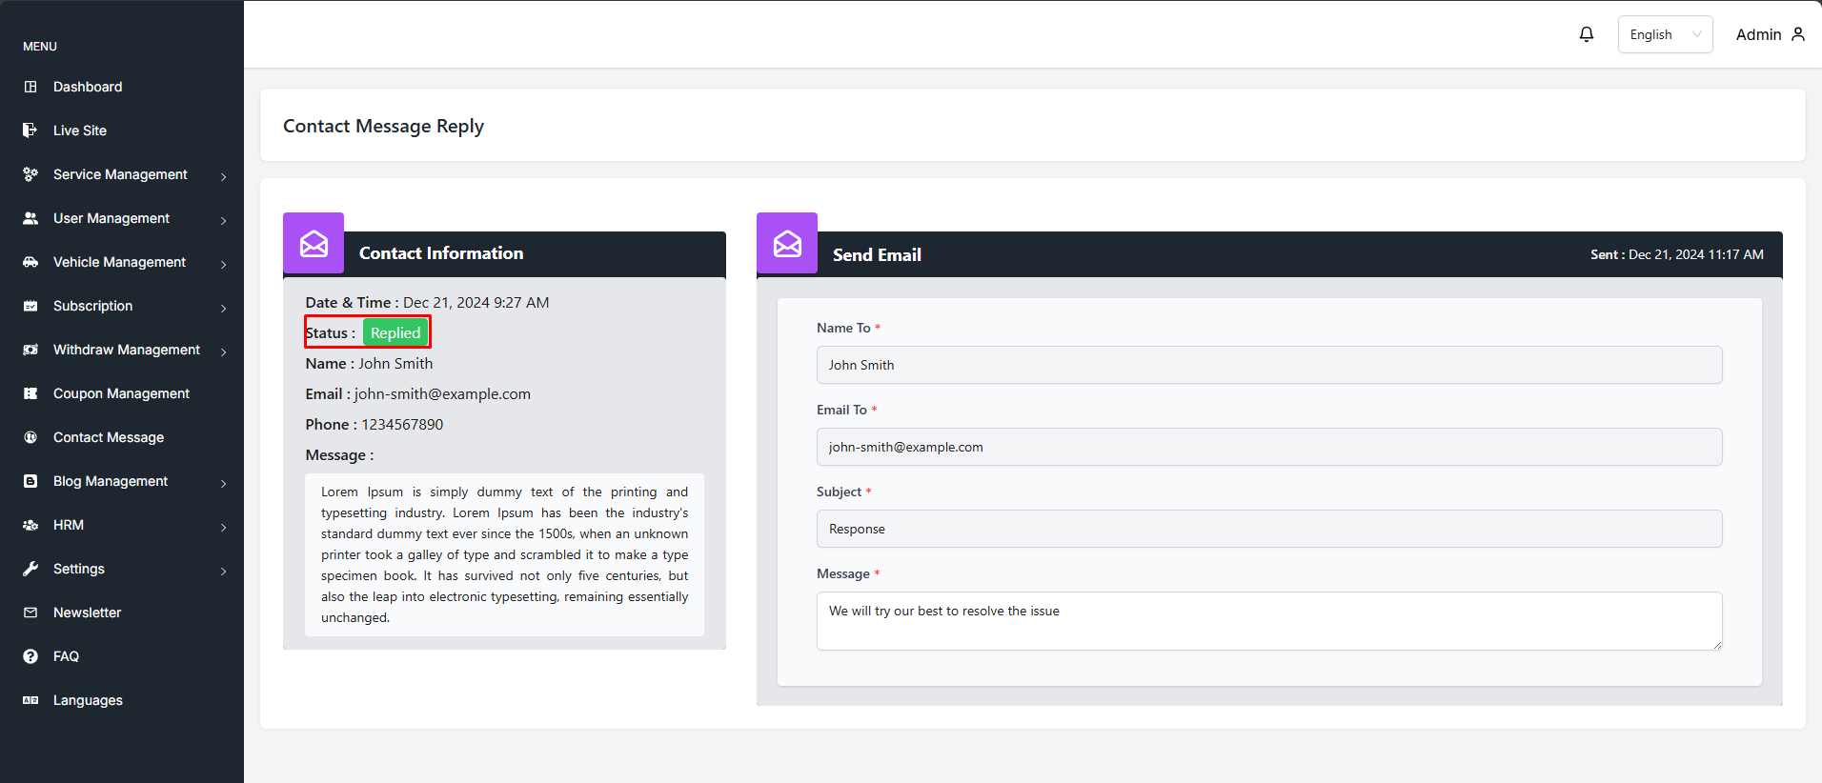Viewport: 1822px width, 783px height.
Task: Click the Name To field containing John Smith
Action: pos(1269,365)
